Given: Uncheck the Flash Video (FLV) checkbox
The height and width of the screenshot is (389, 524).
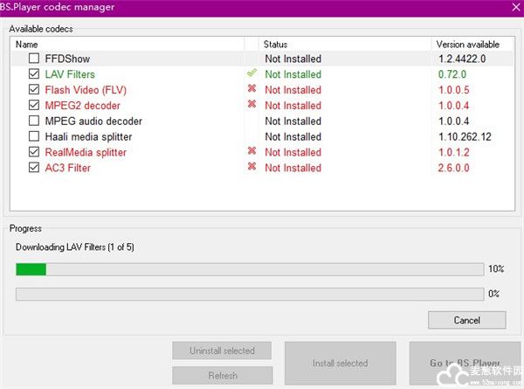Looking at the screenshot, I should (x=34, y=90).
